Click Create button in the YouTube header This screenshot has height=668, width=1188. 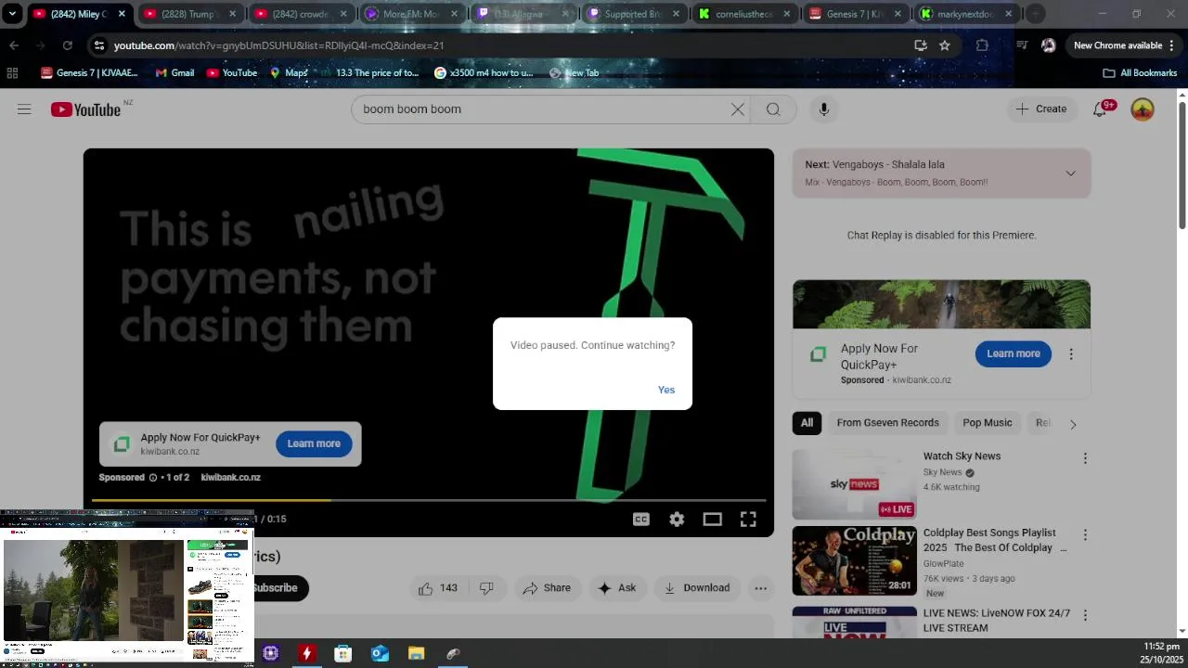[x=1041, y=109]
